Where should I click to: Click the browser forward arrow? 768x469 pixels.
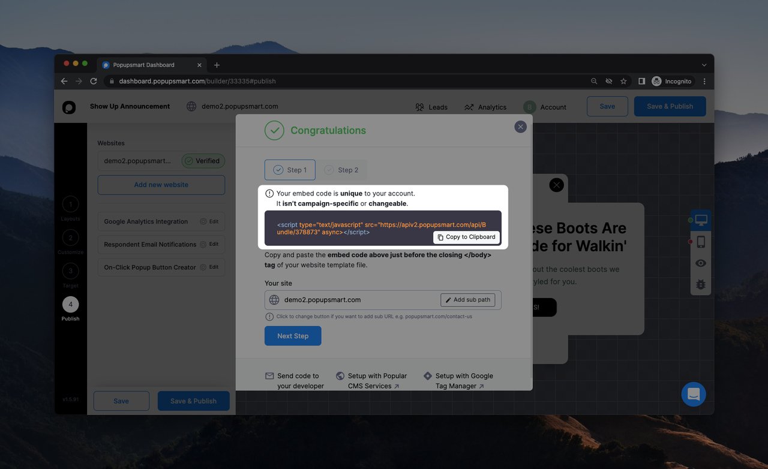(79, 81)
